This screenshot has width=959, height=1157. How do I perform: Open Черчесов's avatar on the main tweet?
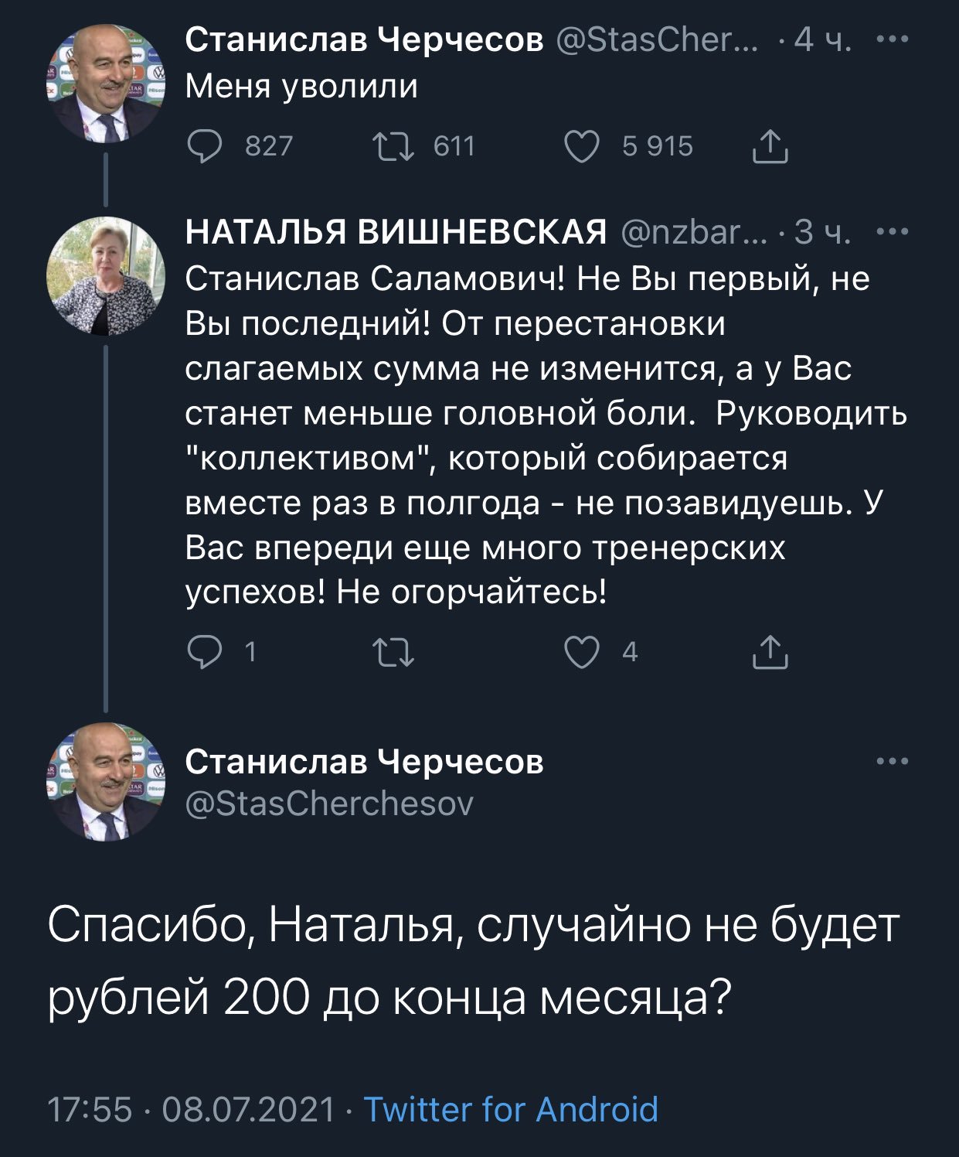click(x=107, y=783)
